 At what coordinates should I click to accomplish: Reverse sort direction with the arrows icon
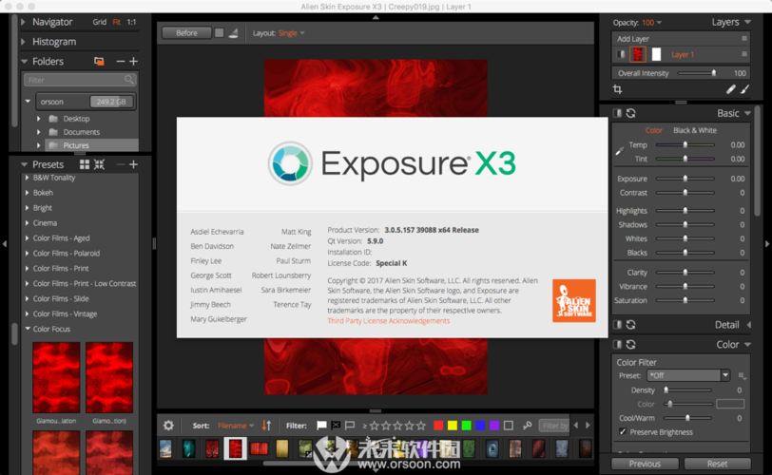click(x=266, y=426)
